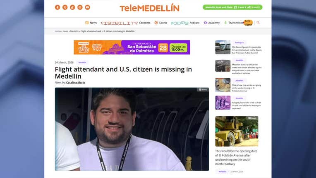
Task: Open the Instagram social icon
Action: tap(80, 7)
